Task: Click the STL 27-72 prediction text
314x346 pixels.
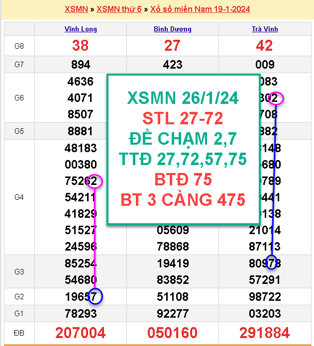Action: click(x=183, y=119)
